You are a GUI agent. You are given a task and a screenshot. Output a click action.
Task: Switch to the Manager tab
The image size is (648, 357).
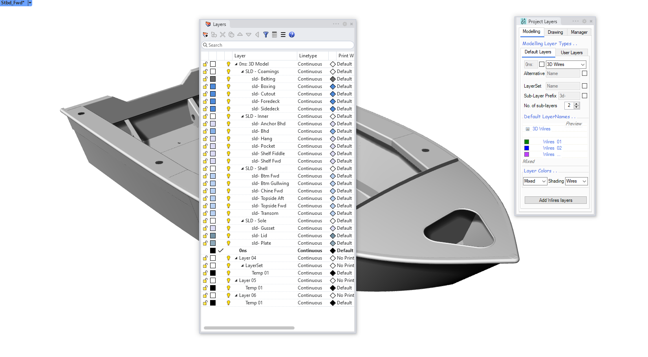click(x=579, y=32)
